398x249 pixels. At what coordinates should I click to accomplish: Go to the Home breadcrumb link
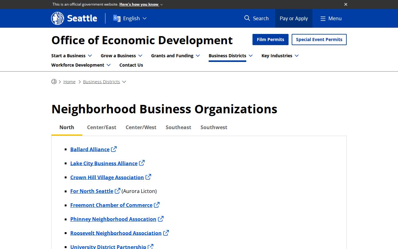click(x=69, y=82)
